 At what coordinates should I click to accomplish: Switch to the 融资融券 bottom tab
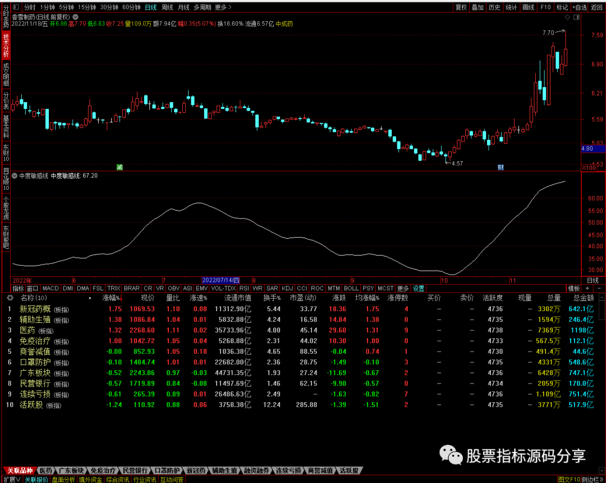[x=256, y=471]
